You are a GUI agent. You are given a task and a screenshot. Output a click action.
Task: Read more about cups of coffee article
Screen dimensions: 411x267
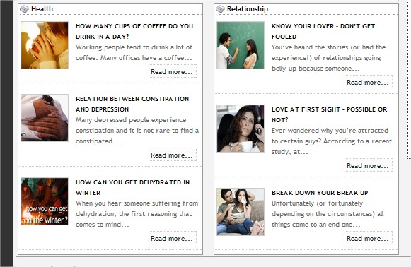(x=172, y=72)
